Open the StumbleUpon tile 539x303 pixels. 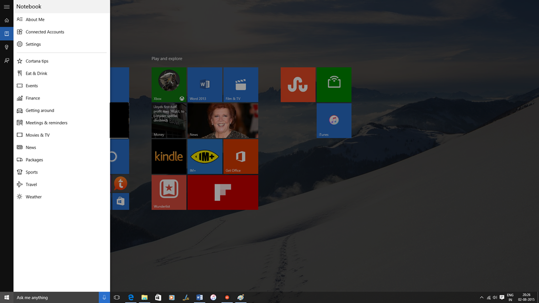[x=298, y=85]
